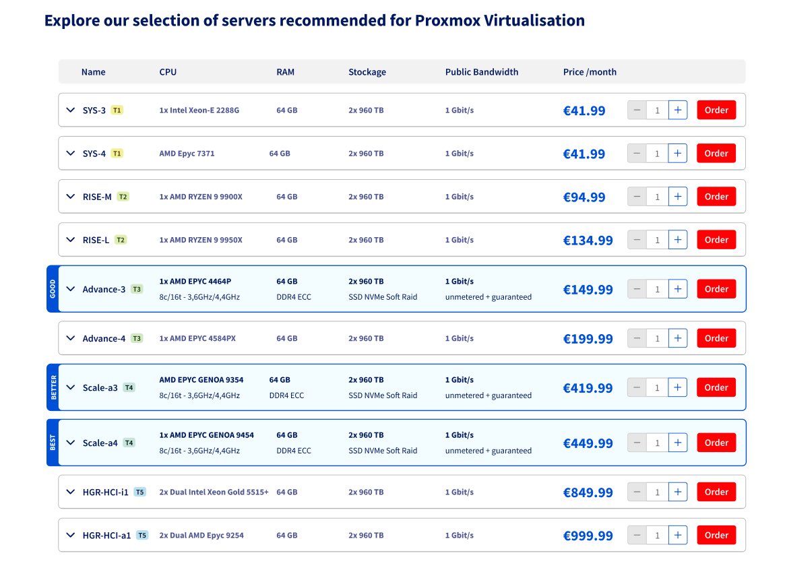Order the Scale-a4 server
This screenshot has height=578, width=785.
point(716,443)
